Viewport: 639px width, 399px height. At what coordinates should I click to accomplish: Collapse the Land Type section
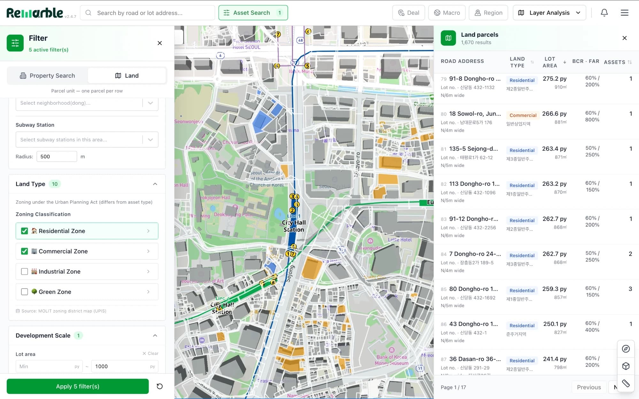pyautogui.click(x=155, y=184)
